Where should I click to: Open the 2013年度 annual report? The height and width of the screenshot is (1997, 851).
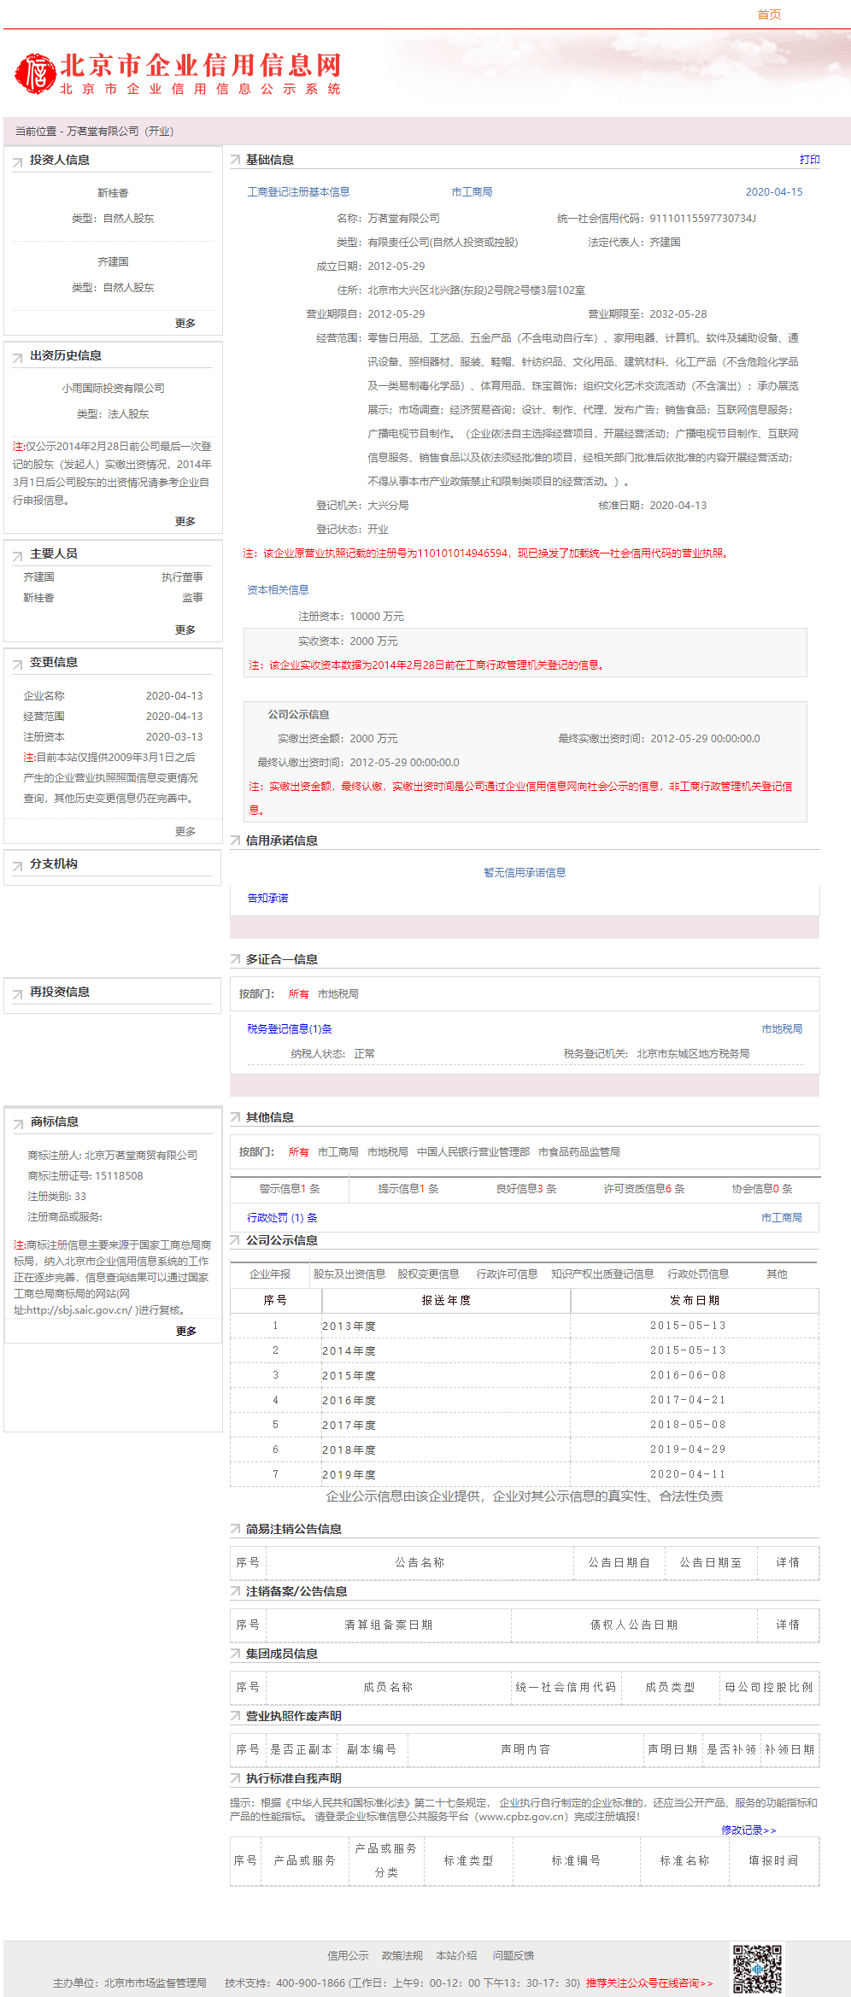click(349, 1326)
